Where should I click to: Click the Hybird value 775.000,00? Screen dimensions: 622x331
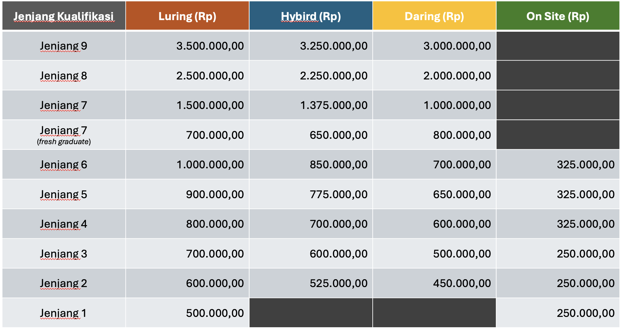pos(338,194)
